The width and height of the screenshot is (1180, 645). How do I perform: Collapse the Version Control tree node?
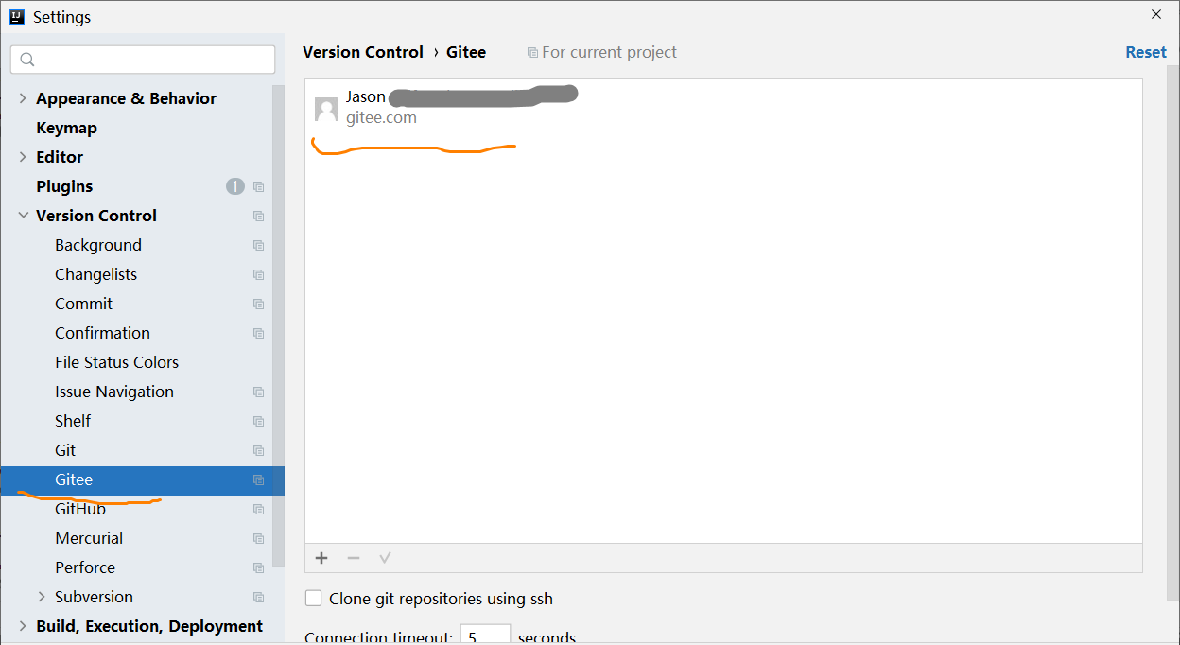(23, 216)
